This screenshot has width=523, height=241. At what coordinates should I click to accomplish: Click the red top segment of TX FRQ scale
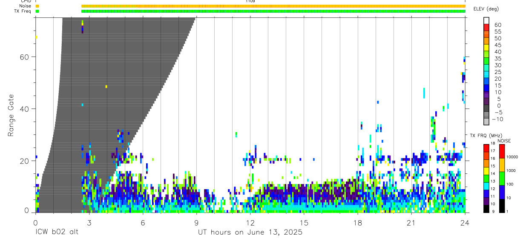pyautogui.click(x=486, y=148)
